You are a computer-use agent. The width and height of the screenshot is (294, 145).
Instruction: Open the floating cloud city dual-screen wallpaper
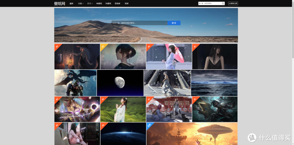click(x=192, y=134)
